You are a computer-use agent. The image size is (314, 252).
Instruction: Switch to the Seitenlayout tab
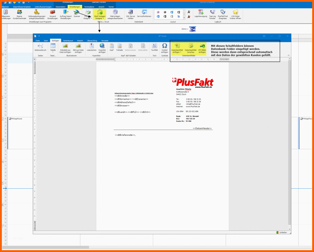[x=68, y=40]
